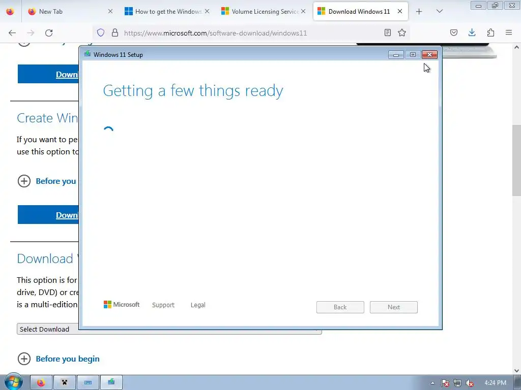The width and height of the screenshot is (521, 390).
Task: Click the Firefox forward arrow
Action: coord(31,33)
